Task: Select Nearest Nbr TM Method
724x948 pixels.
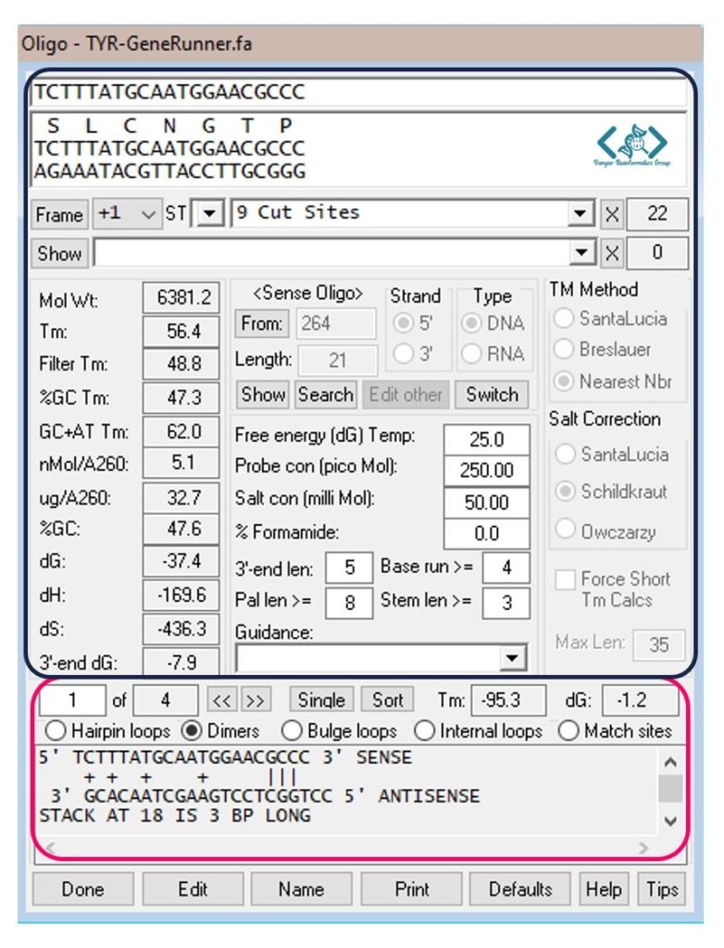Action: [x=564, y=381]
